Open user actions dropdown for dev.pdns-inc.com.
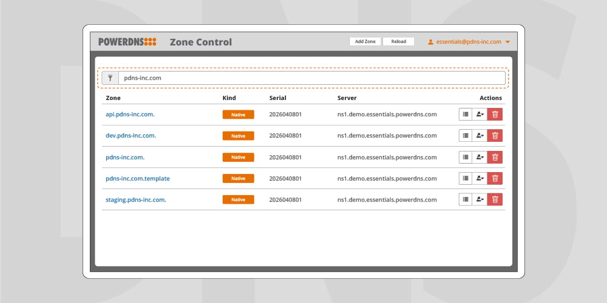607x303 pixels. pyautogui.click(x=480, y=136)
